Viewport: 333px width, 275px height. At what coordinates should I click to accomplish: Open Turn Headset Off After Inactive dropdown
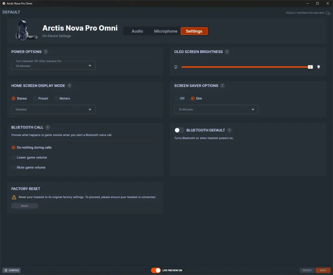click(53, 65)
